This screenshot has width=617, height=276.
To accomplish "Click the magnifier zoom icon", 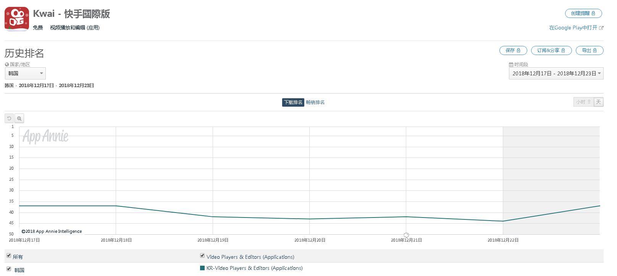I will [x=19, y=119].
